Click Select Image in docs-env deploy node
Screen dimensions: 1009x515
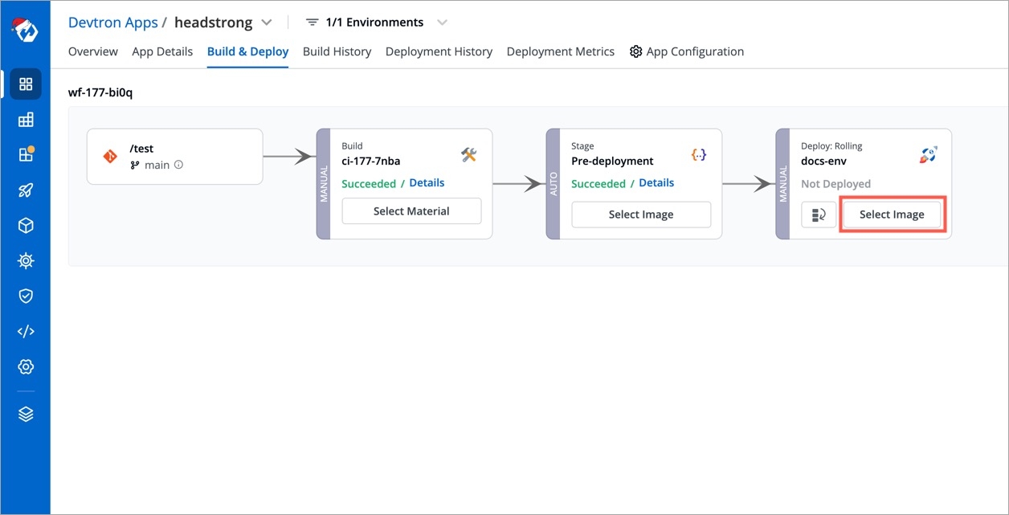[x=892, y=215]
